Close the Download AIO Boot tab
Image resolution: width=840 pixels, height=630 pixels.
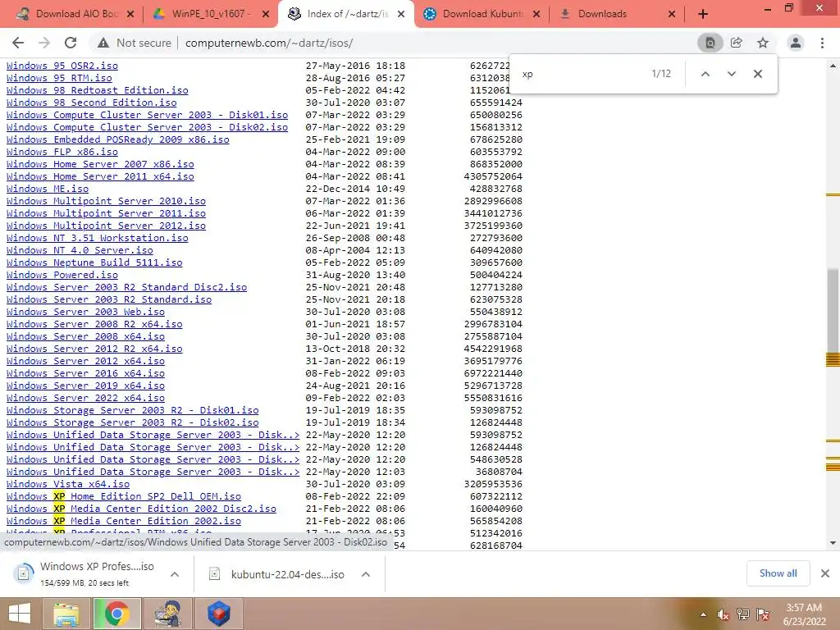130,15
